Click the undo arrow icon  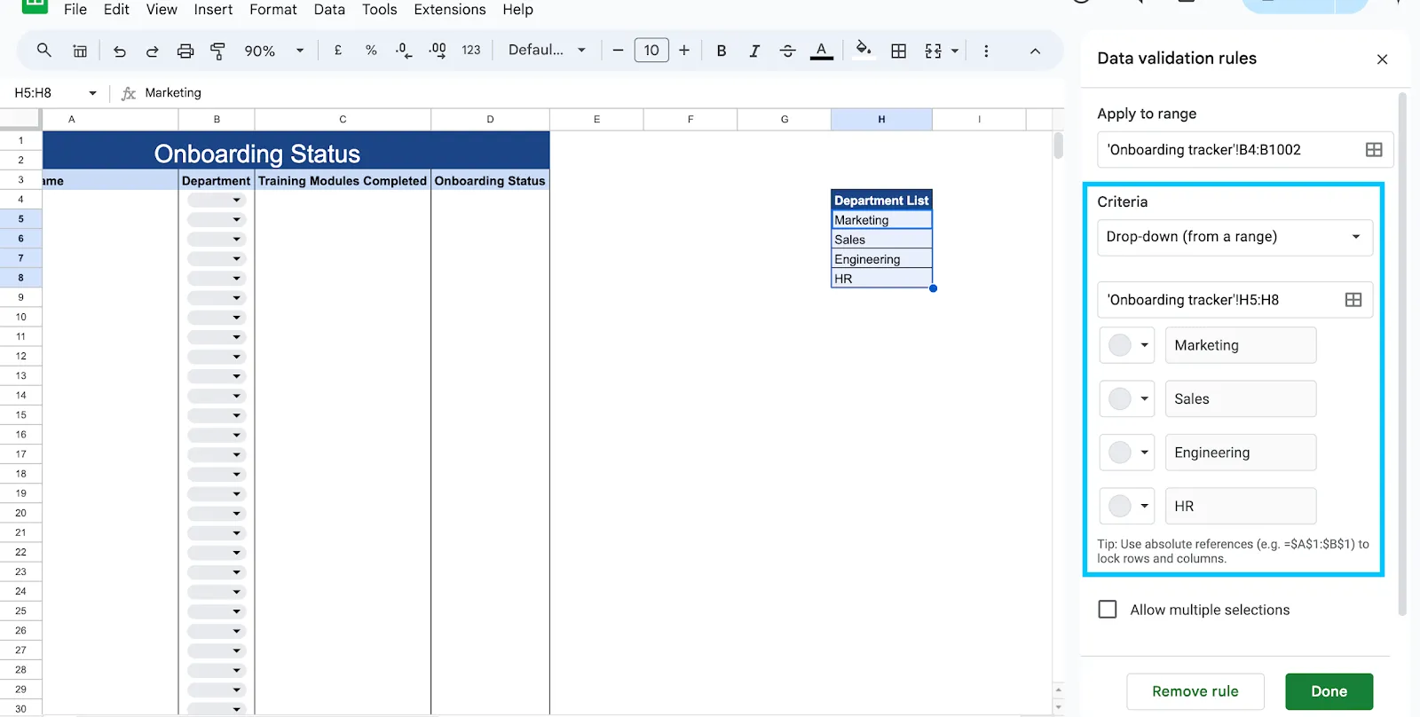[119, 51]
